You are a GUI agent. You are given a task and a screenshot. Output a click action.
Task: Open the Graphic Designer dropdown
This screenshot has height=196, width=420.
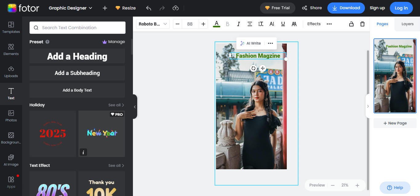(x=70, y=8)
